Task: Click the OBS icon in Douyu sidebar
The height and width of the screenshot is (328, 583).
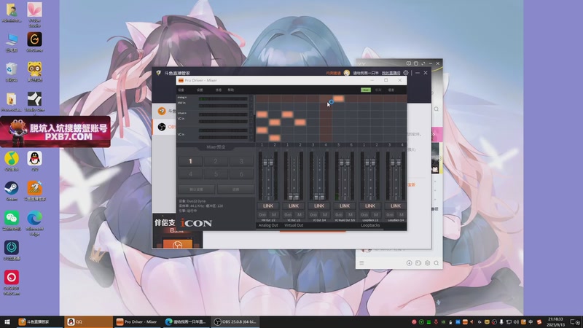Action: point(162,127)
